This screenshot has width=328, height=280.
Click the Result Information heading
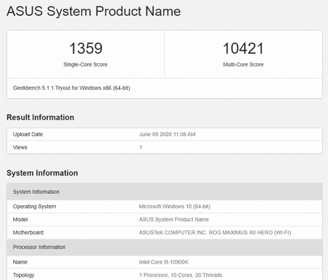tap(40, 117)
